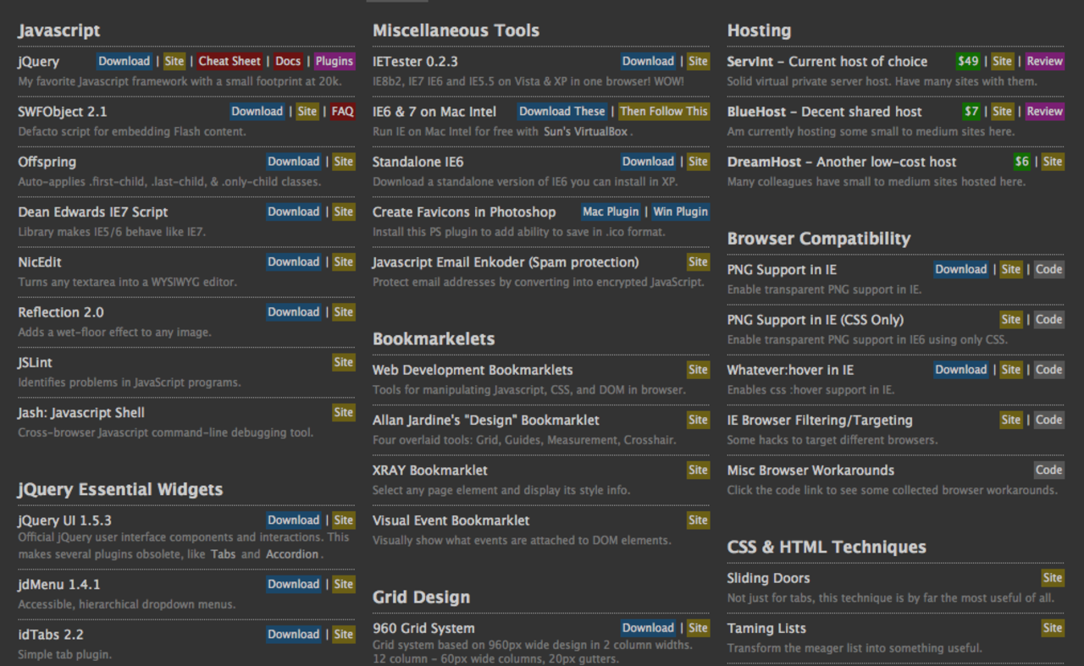Select the Mac Plugin for Favicons

tap(610, 212)
